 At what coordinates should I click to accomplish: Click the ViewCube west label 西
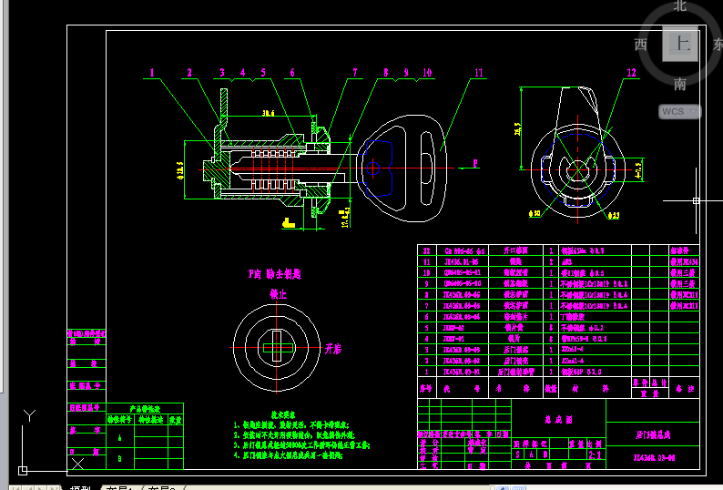pos(640,45)
